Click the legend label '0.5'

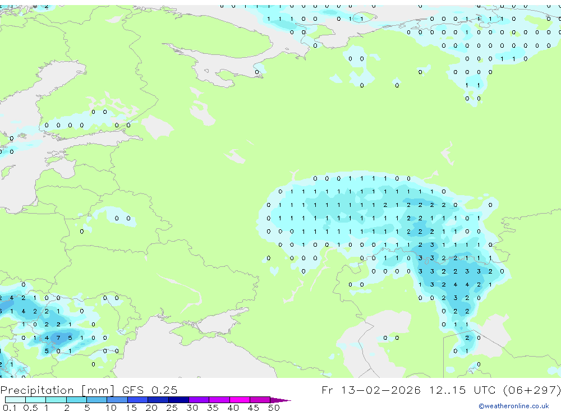tap(30, 408)
